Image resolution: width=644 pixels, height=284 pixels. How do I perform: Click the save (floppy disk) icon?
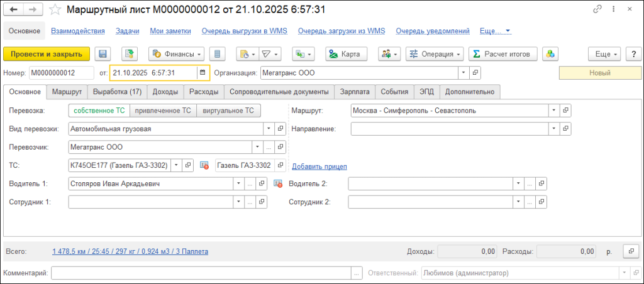click(102, 54)
